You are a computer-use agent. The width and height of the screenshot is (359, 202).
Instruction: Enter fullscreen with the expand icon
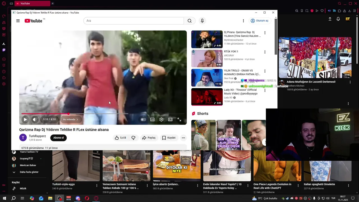179,120
